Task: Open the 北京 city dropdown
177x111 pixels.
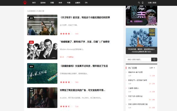Action: coord(152,68)
